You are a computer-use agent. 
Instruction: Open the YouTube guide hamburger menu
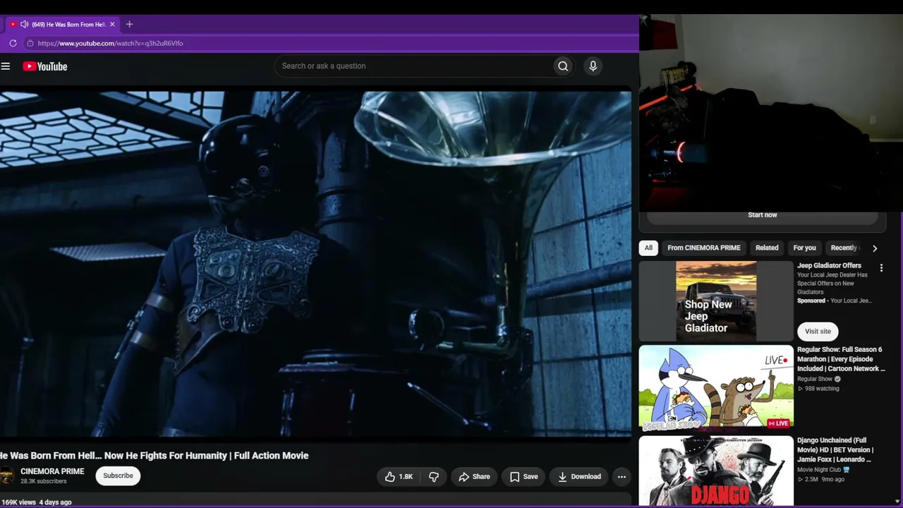coord(6,66)
